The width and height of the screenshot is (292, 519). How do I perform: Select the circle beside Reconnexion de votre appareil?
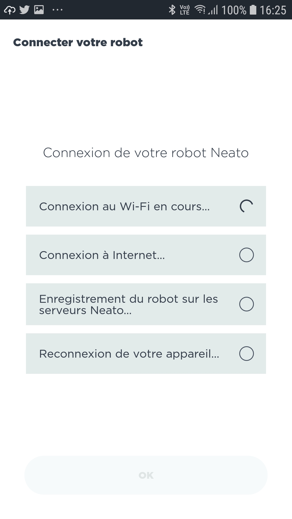click(246, 354)
